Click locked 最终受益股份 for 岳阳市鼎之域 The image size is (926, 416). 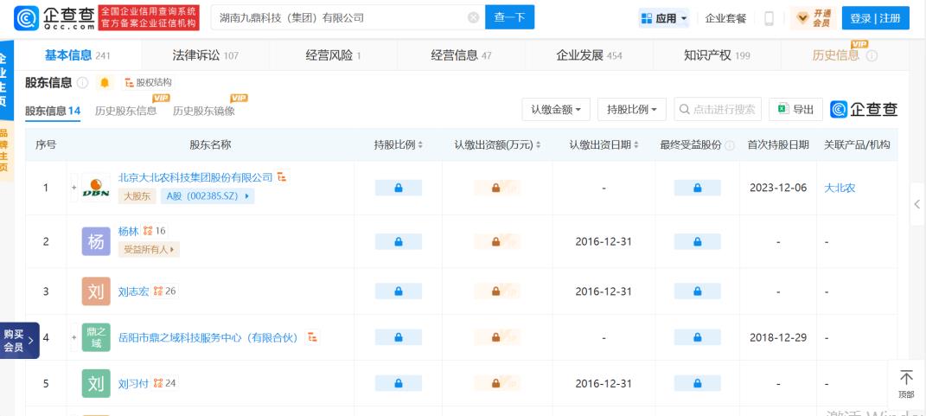[698, 337]
